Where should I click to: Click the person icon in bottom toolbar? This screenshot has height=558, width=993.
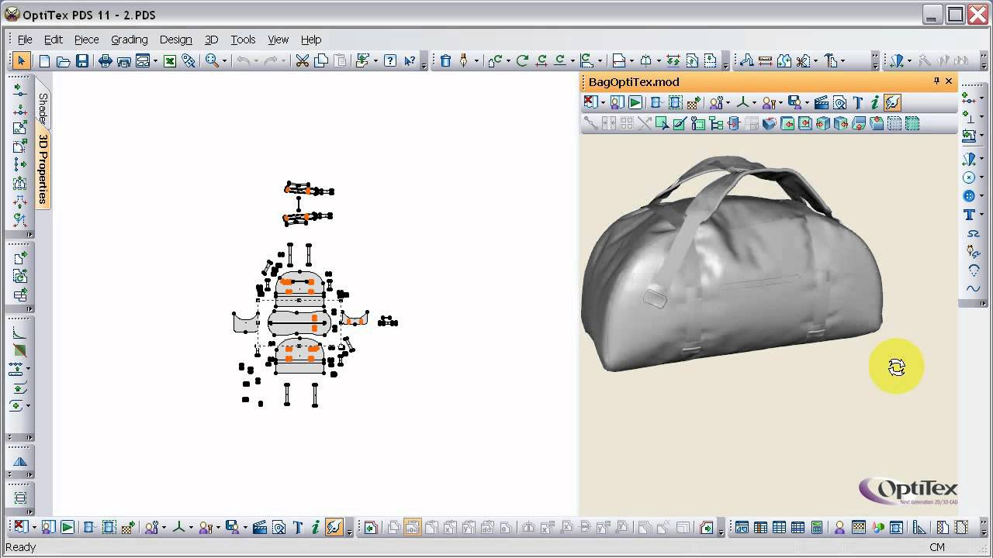[x=839, y=528]
